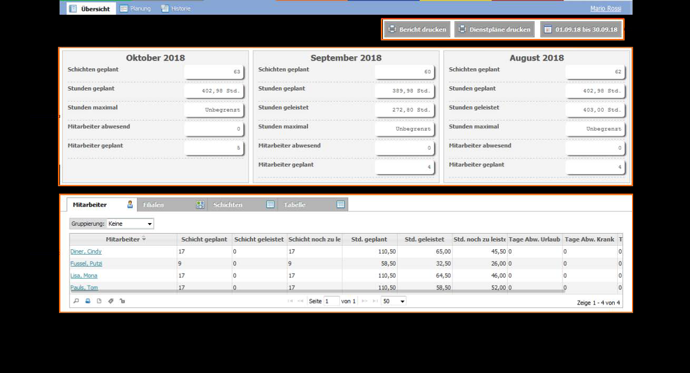Open employee link Pauls, Tom
690x373 pixels.
[84, 287]
